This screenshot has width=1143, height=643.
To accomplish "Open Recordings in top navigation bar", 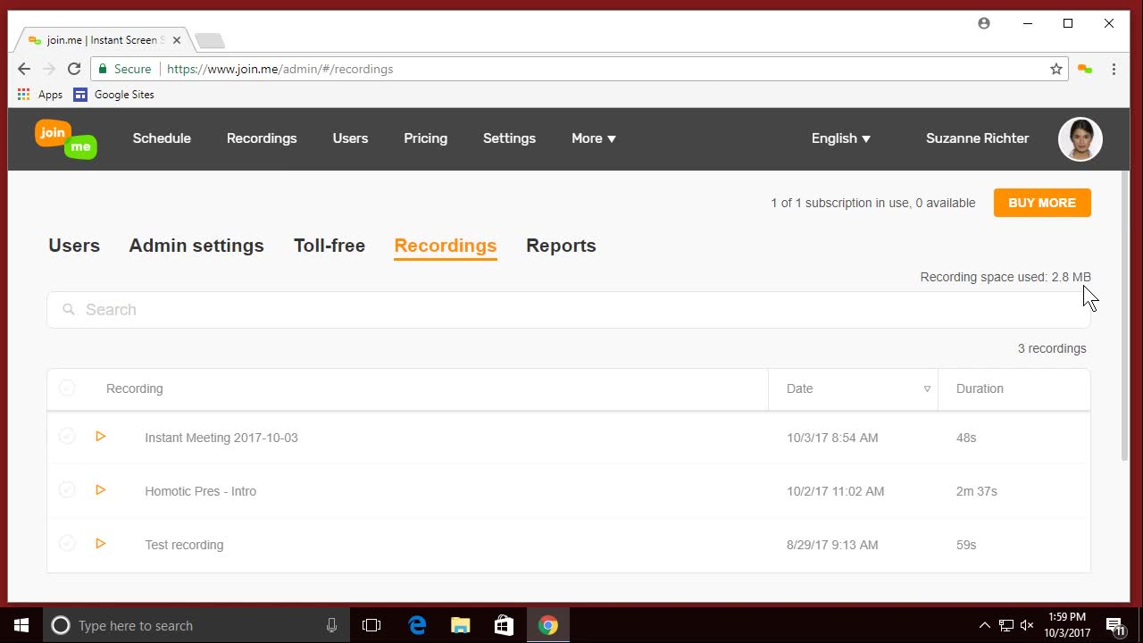I will (262, 138).
